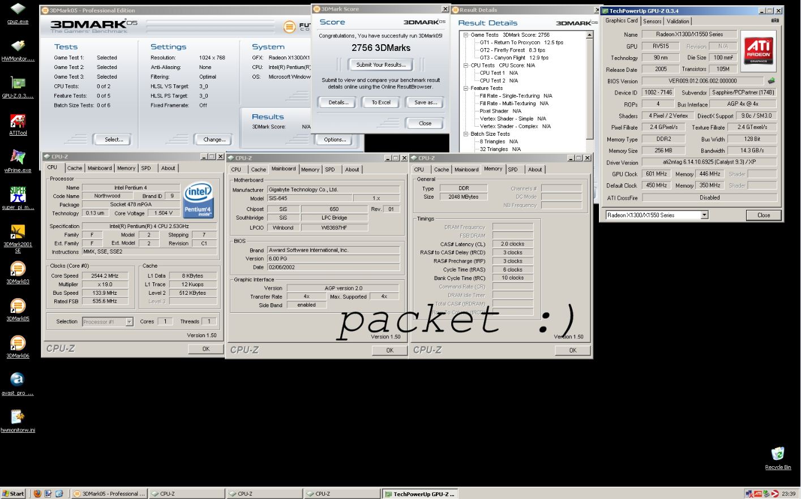Open the Mainboard tab in CPU-Z Memory window
The width and height of the screenshot is (801, 499).
[x=466, y=169]
